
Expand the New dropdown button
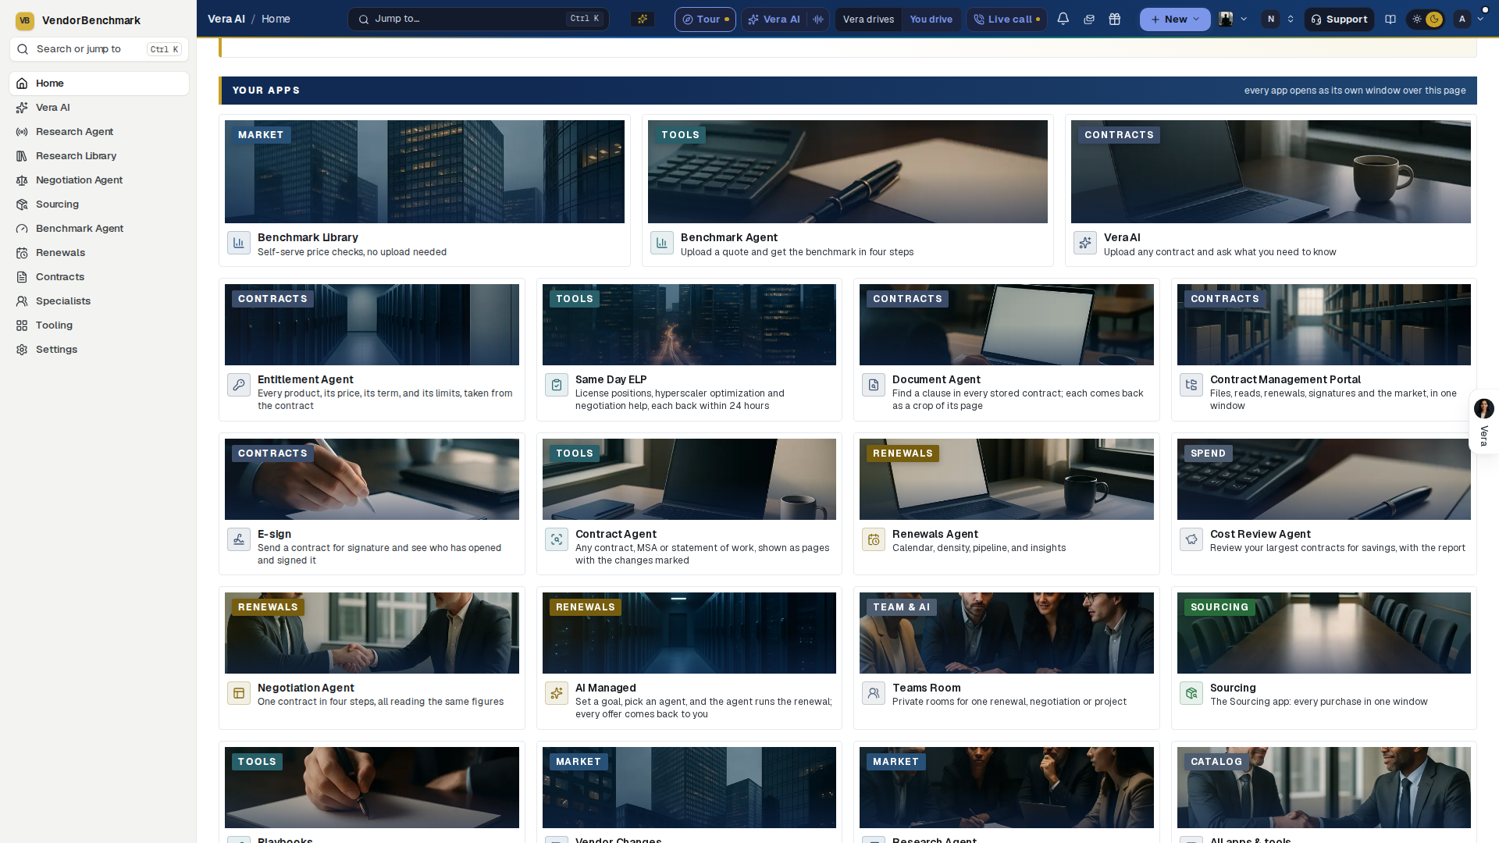click(1175, 19)
